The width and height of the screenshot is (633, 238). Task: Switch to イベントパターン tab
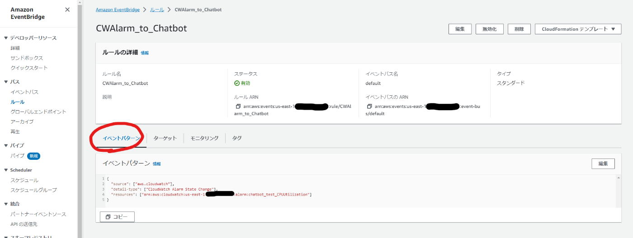click(121, 138)
